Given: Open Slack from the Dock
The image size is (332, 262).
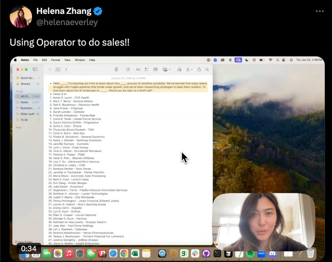Looking at the screenshot, I should (195, 254).
